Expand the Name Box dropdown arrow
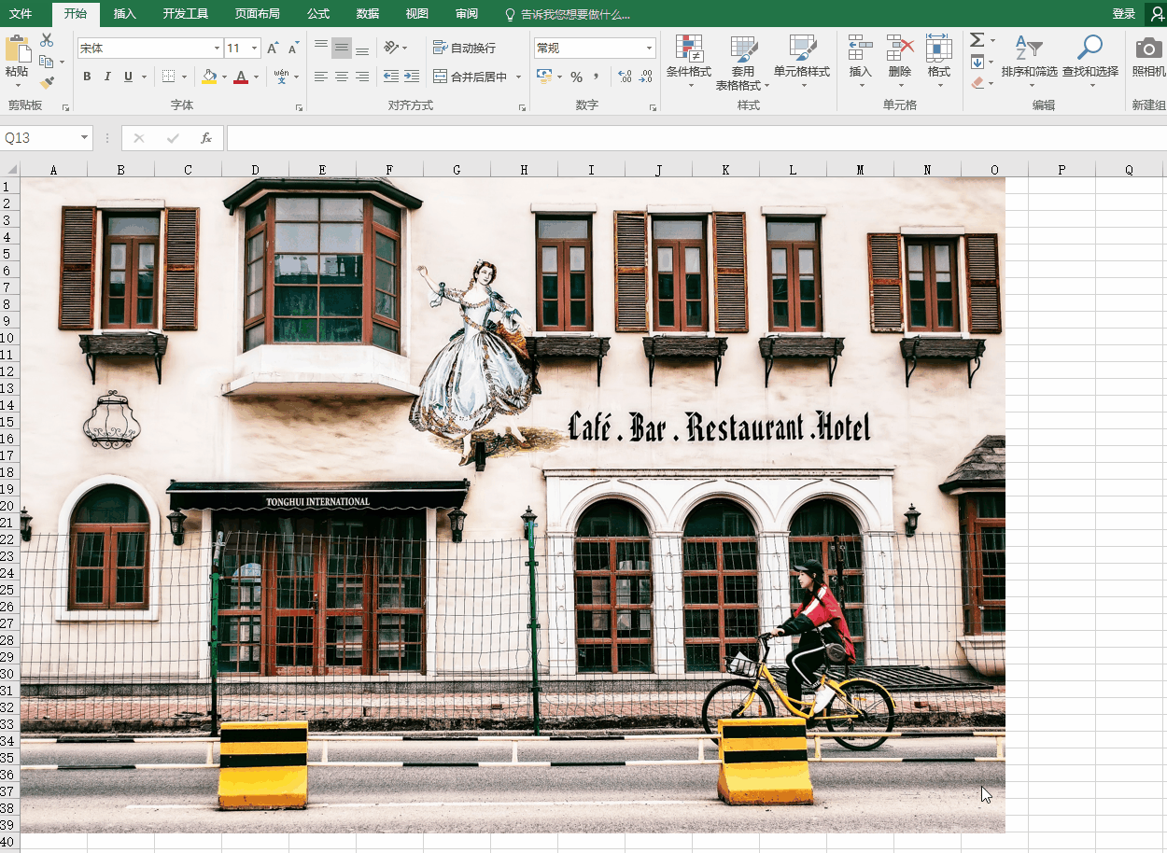1167x853 pixels. [84, 138]
